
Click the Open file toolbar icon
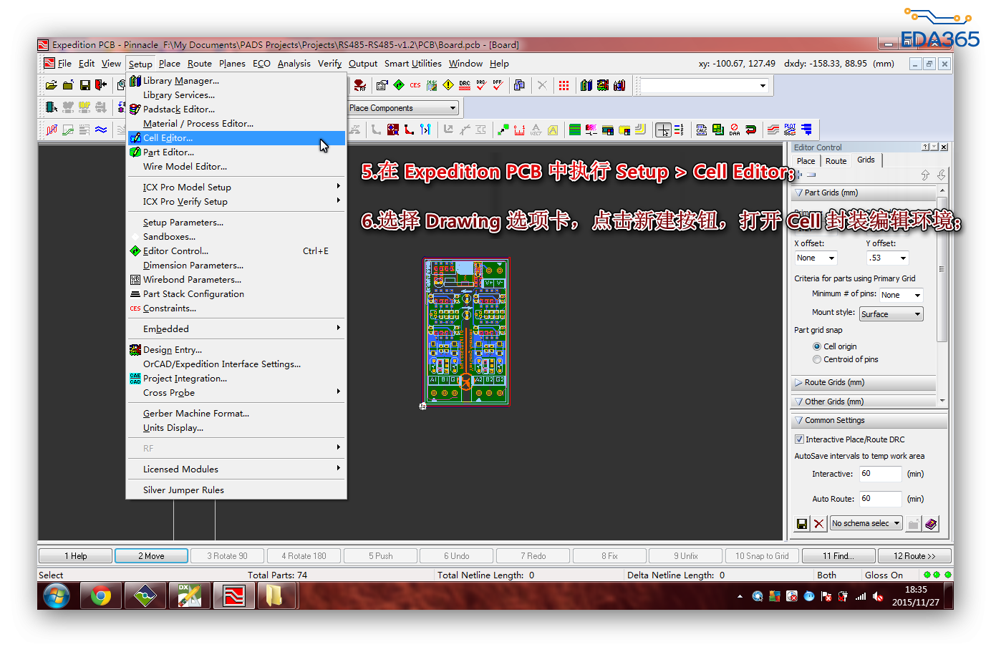pos(52,85)
